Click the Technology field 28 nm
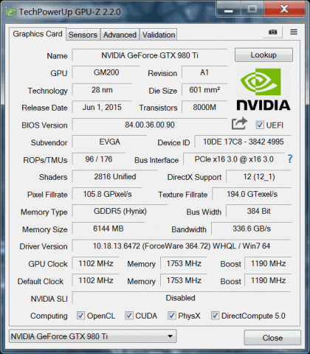This screenshot has width=310, height=354. tap(102, 90)
